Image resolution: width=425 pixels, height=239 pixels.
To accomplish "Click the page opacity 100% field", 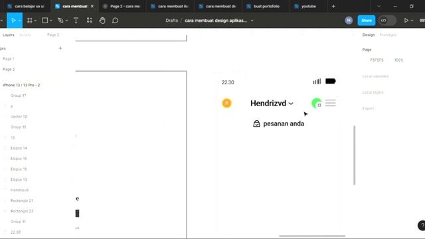I will (x=398, y=60).
